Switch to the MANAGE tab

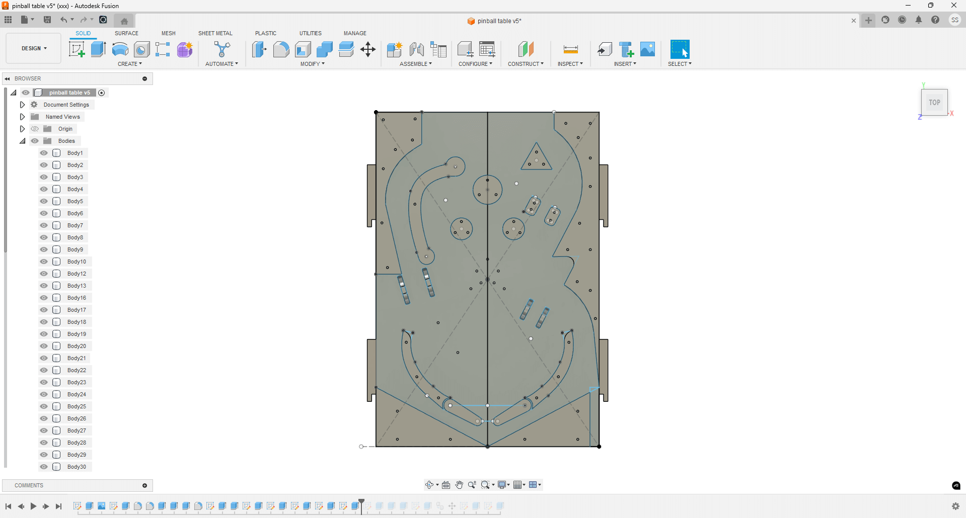click(x=355, y=33)
